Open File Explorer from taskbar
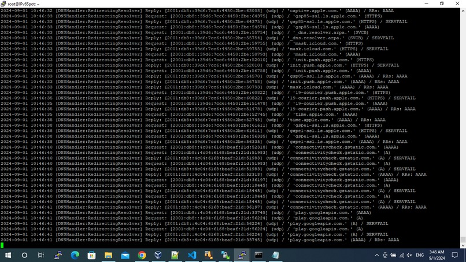466x262 pixels. coord(108,255)
